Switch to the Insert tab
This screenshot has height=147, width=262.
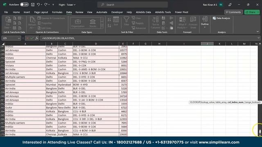(x=27, y=12)
